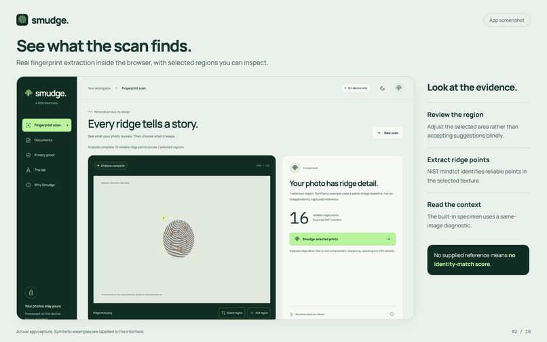Click the Analysis complete status badge

point(111,166)
